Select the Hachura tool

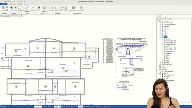tap(3, 8)
